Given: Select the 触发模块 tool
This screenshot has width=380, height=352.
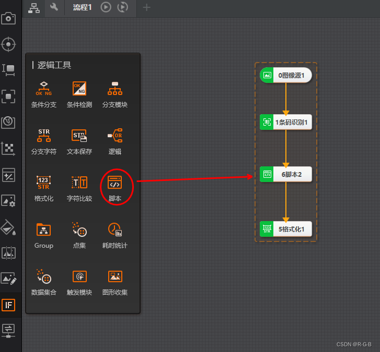Looking at the screenshot, I should click(79, 282).
